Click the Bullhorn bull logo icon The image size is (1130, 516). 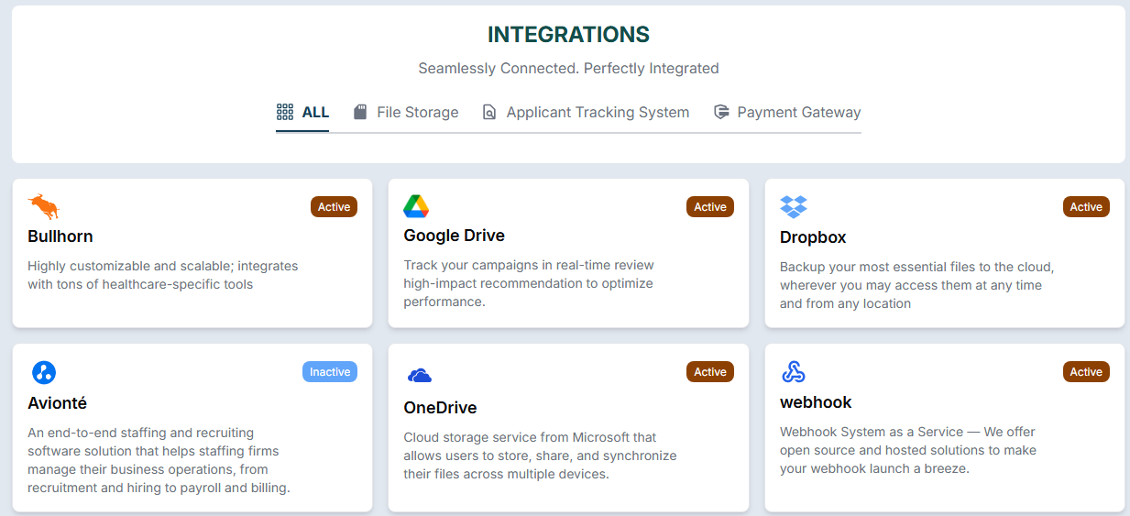point(43,206)
